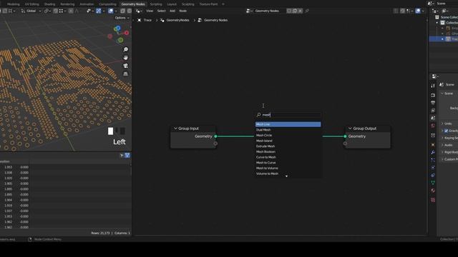Choose Extrude Mesh in search results
Image resolution: width=458 pixels, height=257 pixels.
(288, 146)
